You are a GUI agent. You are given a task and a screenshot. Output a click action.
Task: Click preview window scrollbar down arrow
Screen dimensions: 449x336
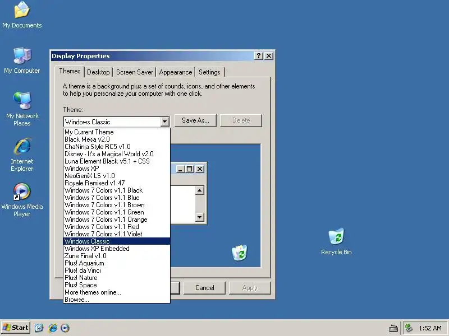pyautogui.click(x=200, y=217)
